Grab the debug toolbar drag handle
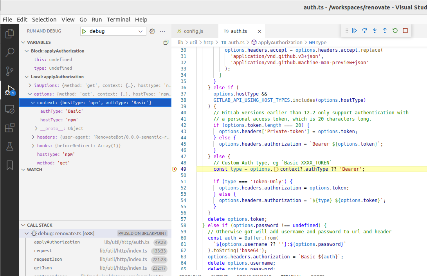The height and width of the screenshot is (276, 427). [x=347, y=31]
